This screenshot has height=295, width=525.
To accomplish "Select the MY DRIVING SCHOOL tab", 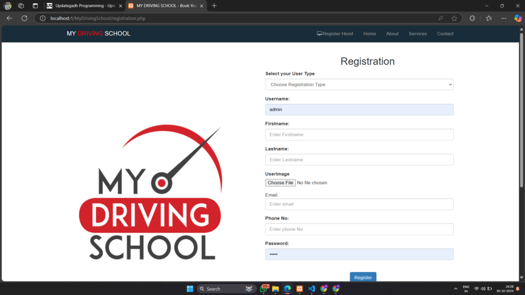I will click(166, 6).
